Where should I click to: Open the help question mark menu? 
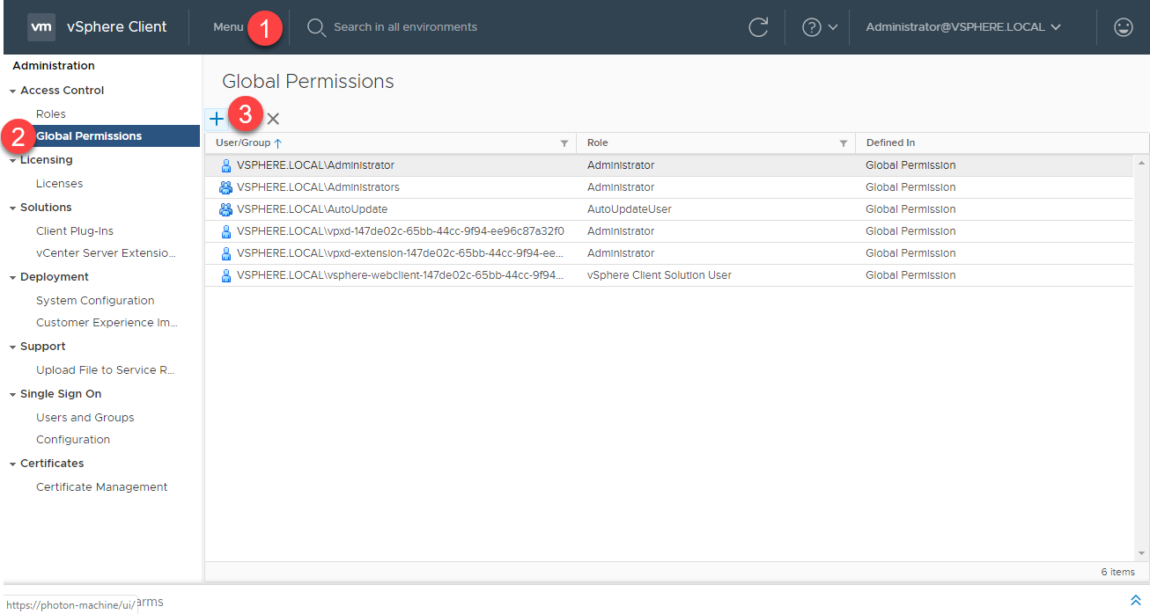pos(819,27)
